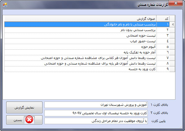Click the بالای کارت ۱ input field
This screenshot has width=185, height=131.
click(96, 105)
